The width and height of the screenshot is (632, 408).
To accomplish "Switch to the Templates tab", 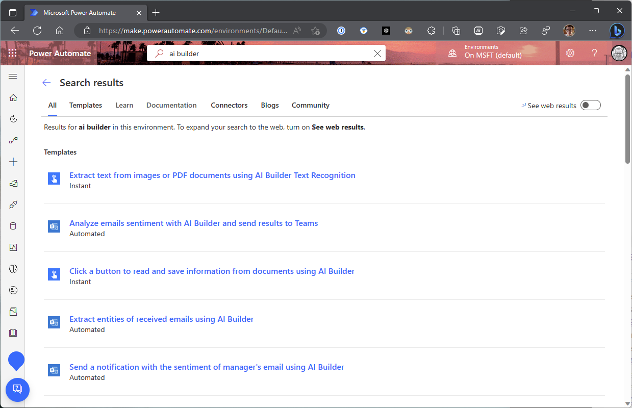I will pyautogui.click(x=86, y=105).
